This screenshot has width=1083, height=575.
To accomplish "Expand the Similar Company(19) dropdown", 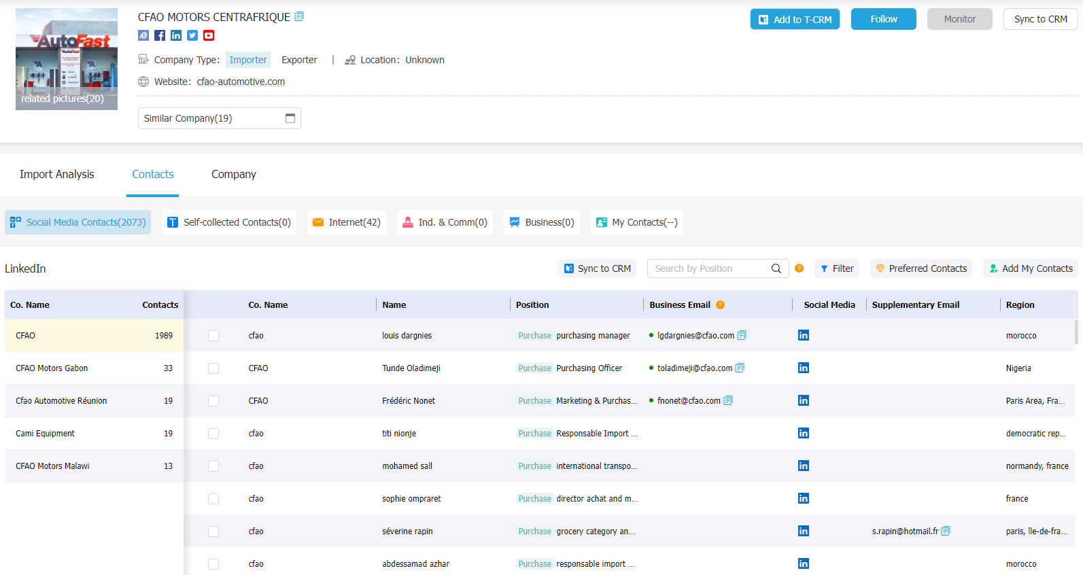I will pos(220,118).
